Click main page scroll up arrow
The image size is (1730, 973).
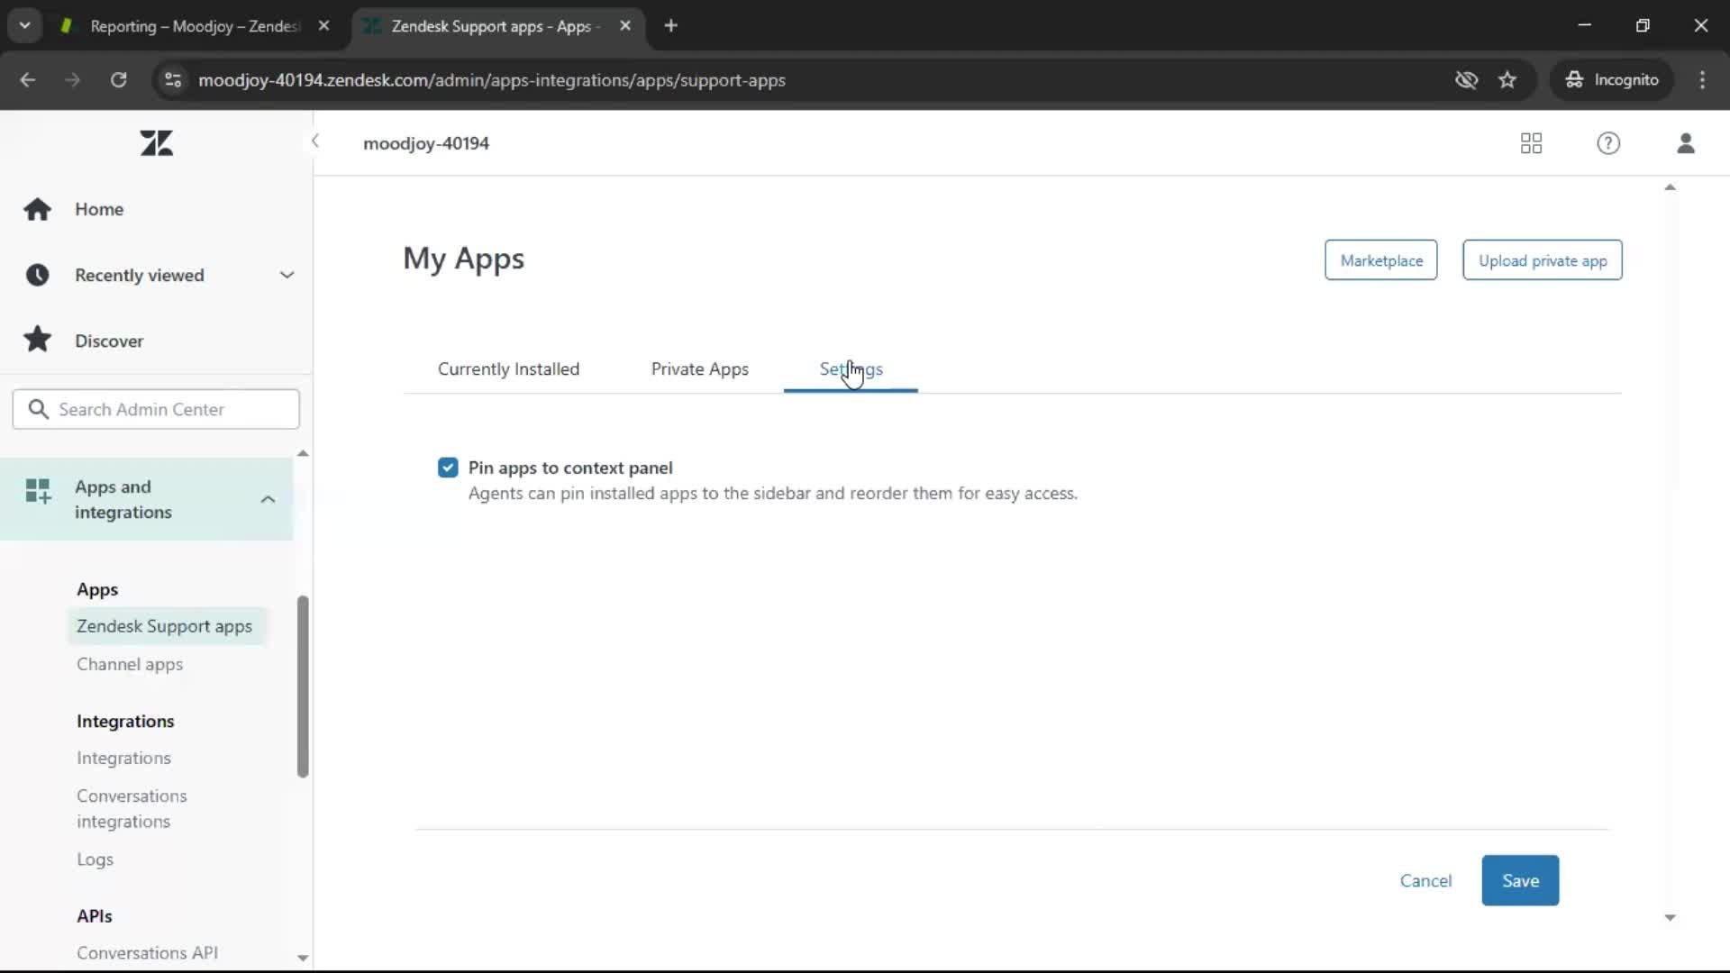[1670, 187]
